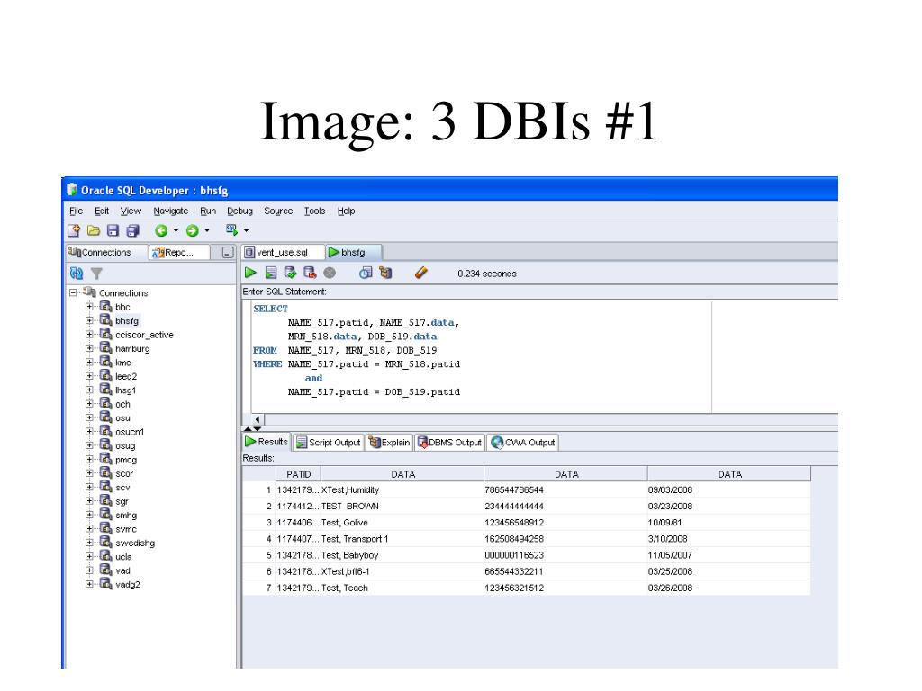Expand the bhc connection node
922x691 pixels.
tap(89, 307)
